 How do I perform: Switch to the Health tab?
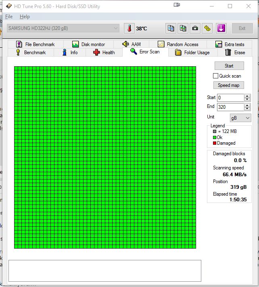(x=104, y=53)
